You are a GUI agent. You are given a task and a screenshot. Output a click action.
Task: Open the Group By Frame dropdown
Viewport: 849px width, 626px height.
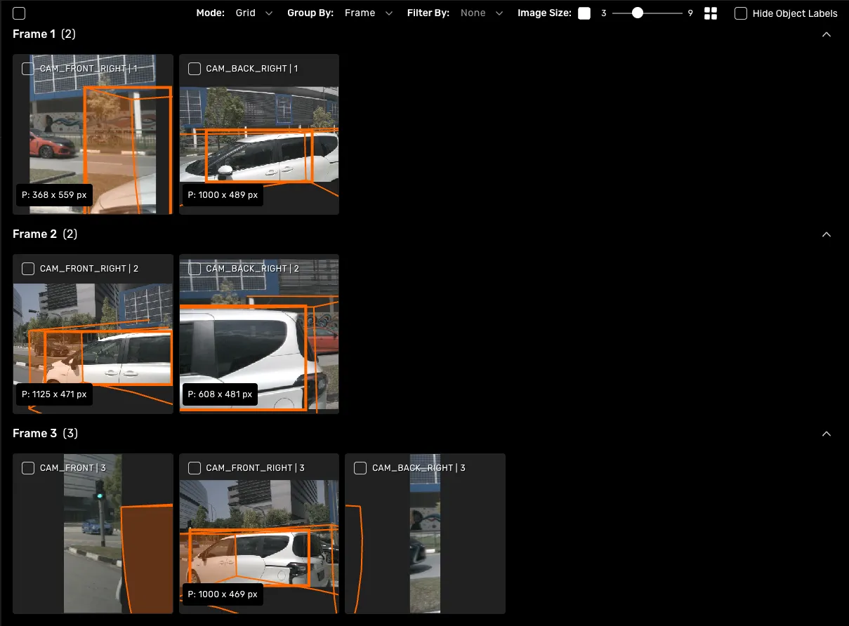(x=369, y=13)
